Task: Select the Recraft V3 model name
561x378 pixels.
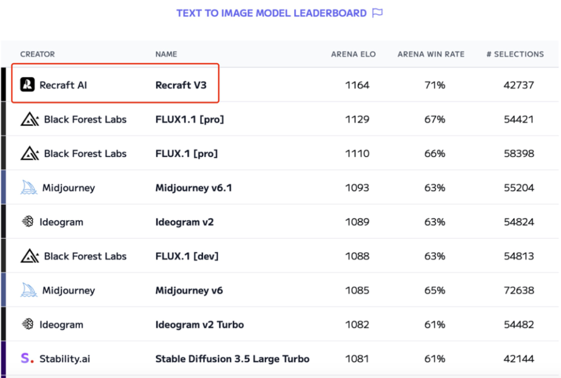Action: (x=181, y=85)
